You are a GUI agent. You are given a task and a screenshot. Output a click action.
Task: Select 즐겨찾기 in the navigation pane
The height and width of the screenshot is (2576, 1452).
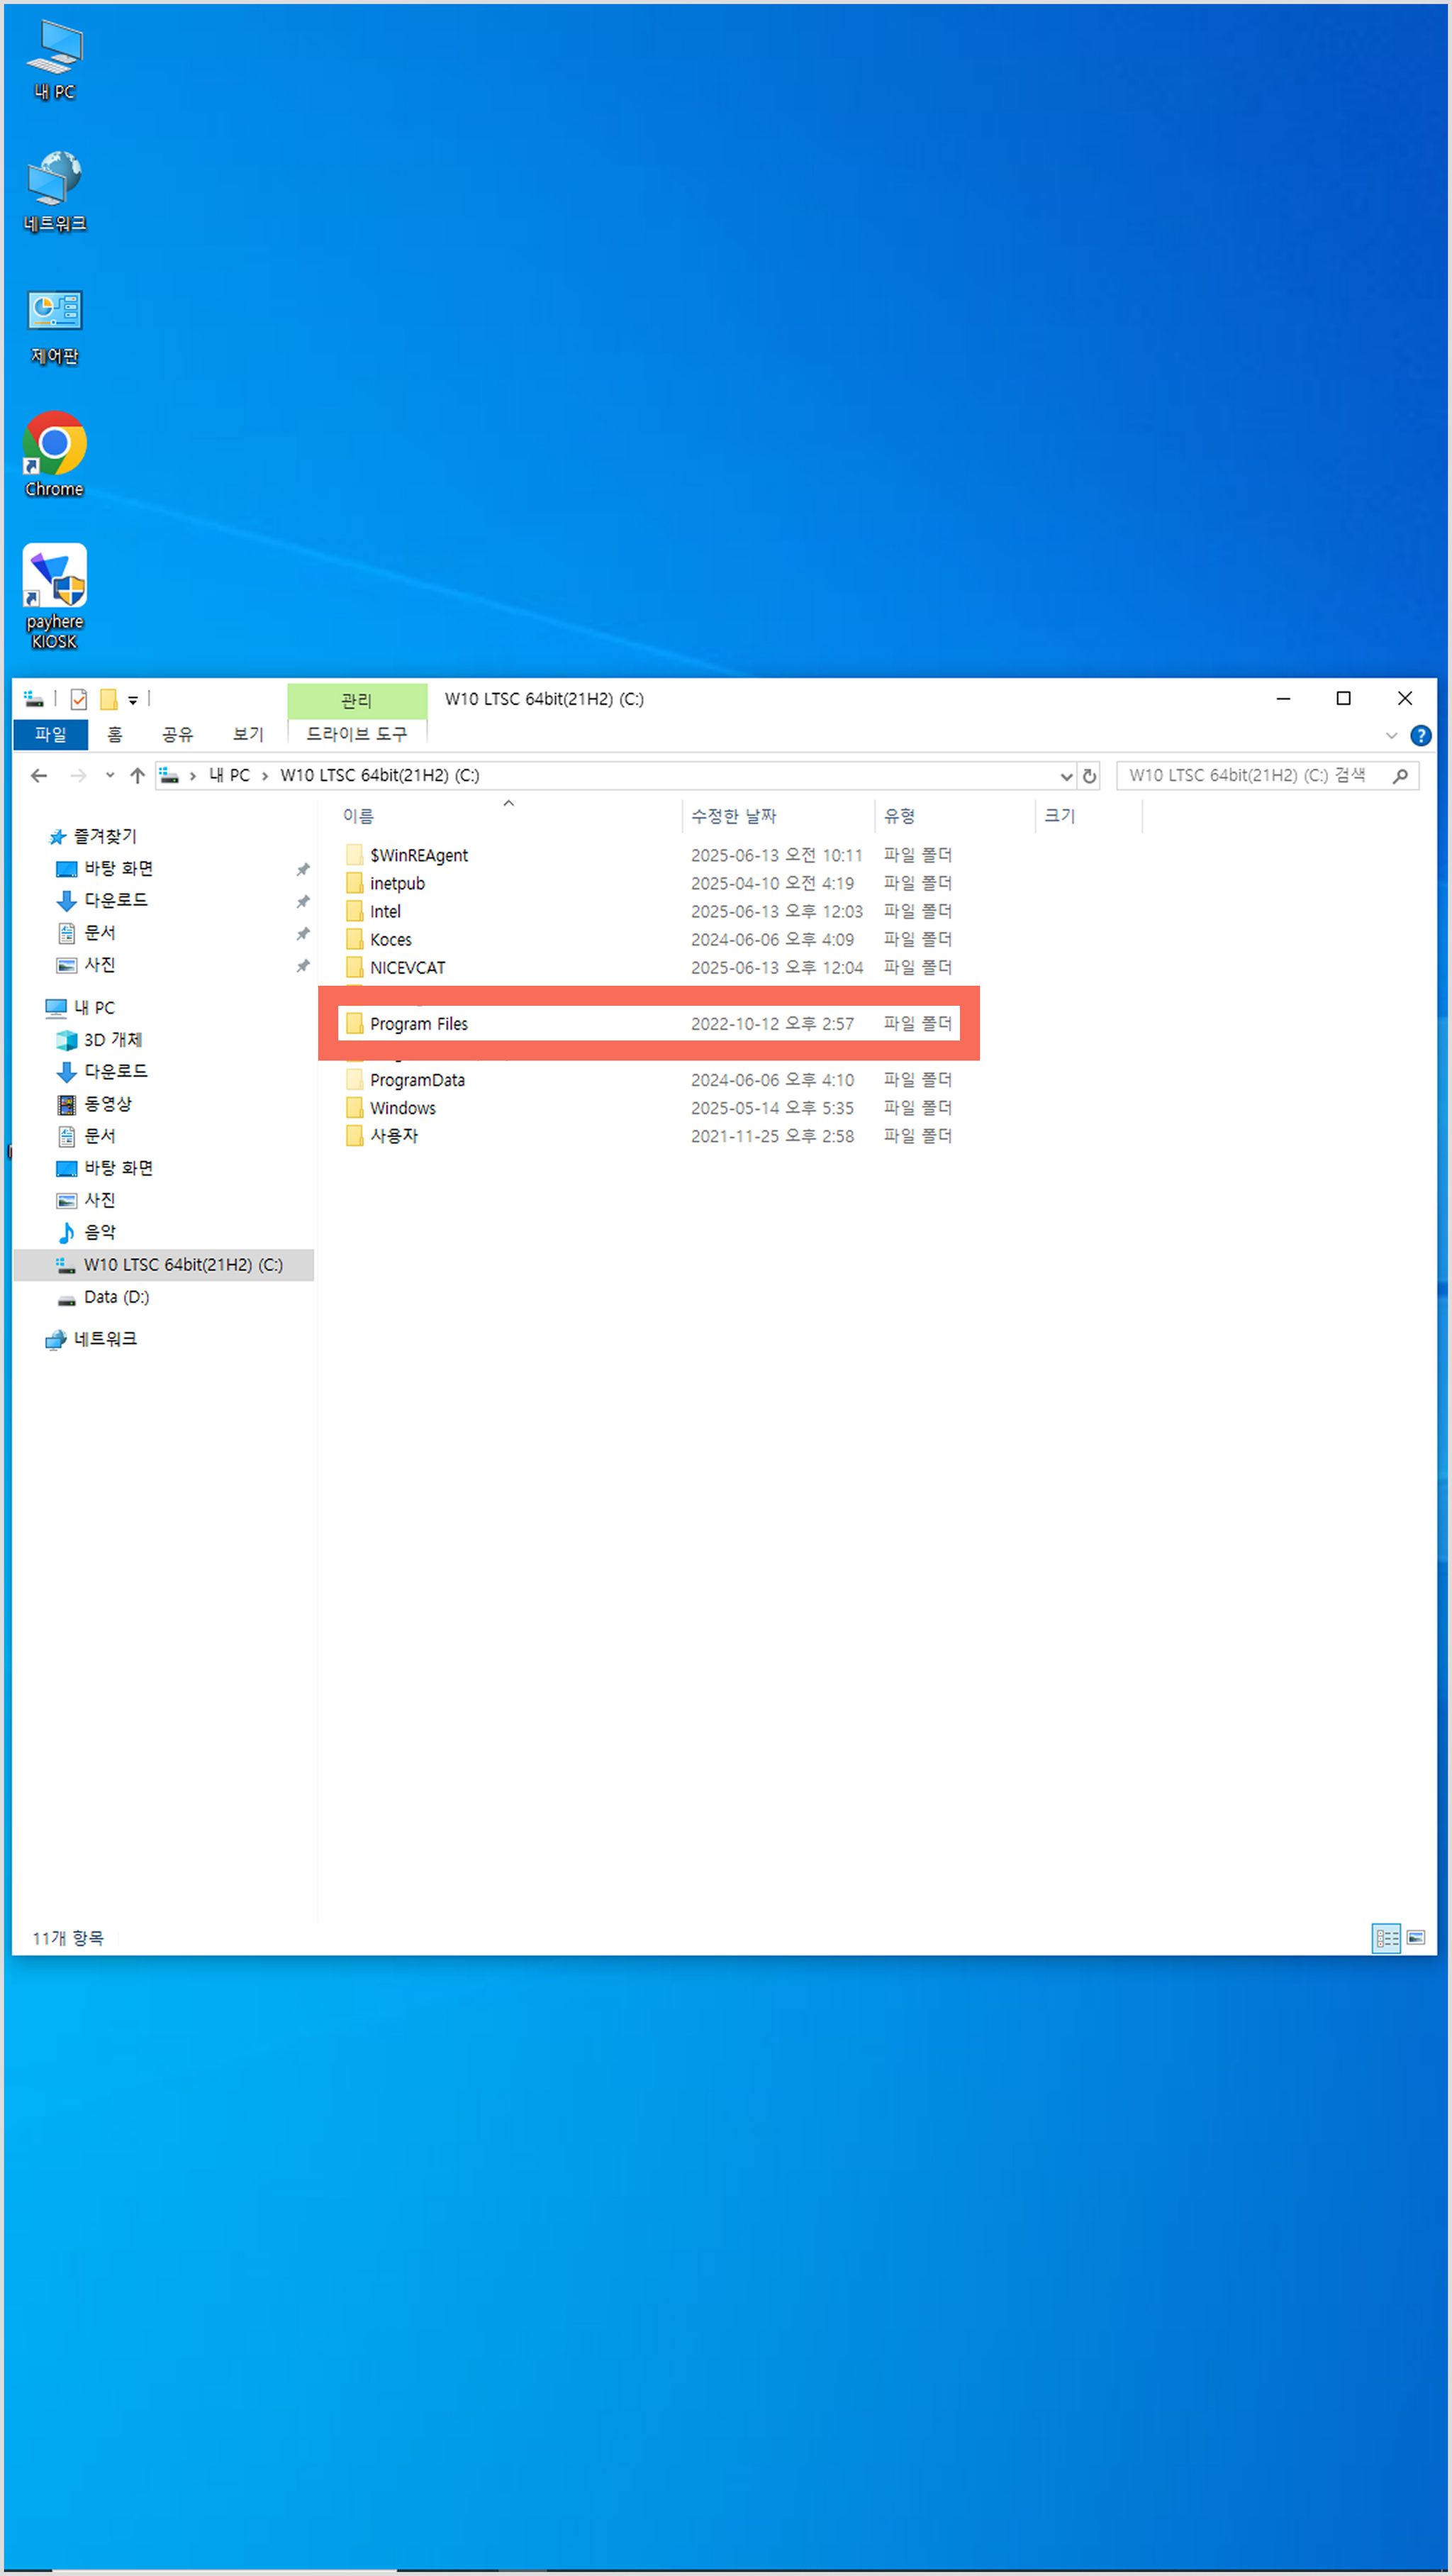pos(105,836)
